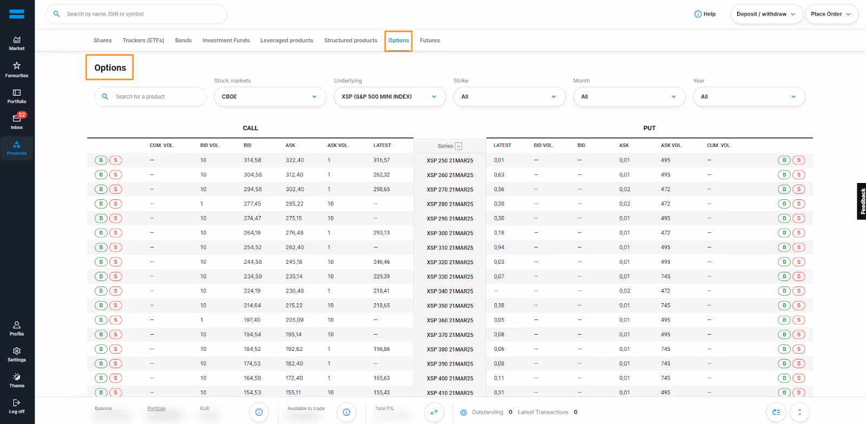This screenshot has height=424, width=866.
Task: Open Profile in sidebar
Action: (x=17, y=328)
